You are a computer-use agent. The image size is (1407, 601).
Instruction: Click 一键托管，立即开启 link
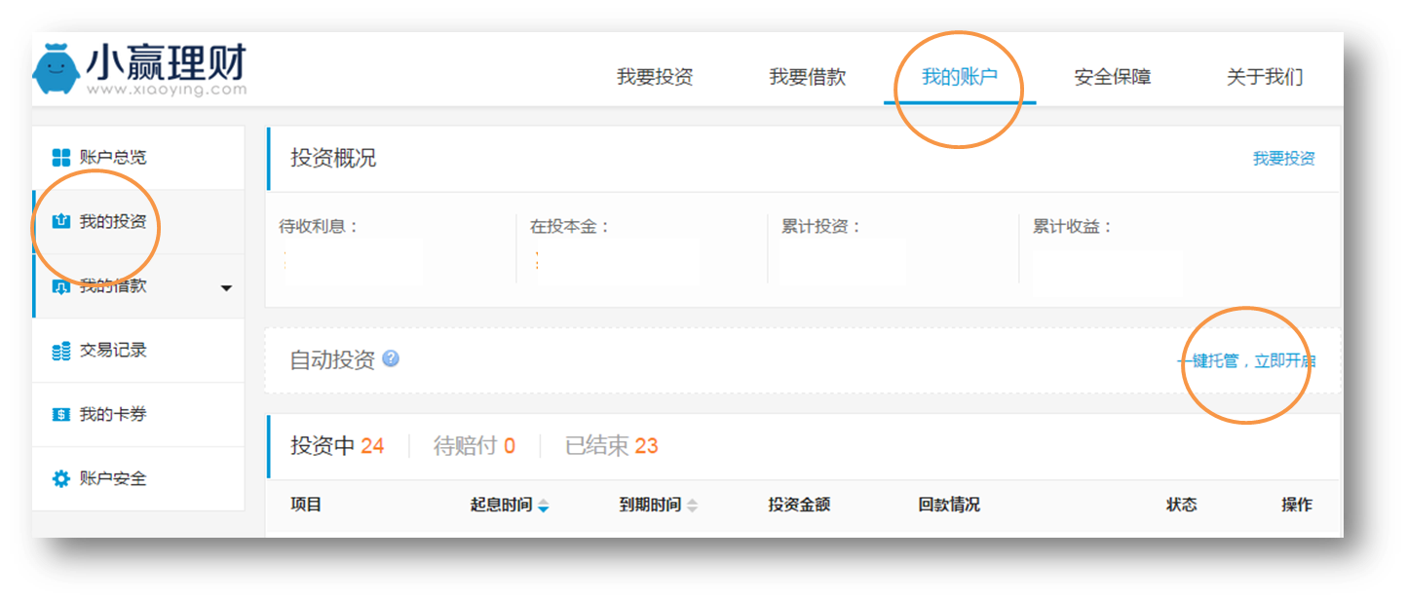[1246, 361]
